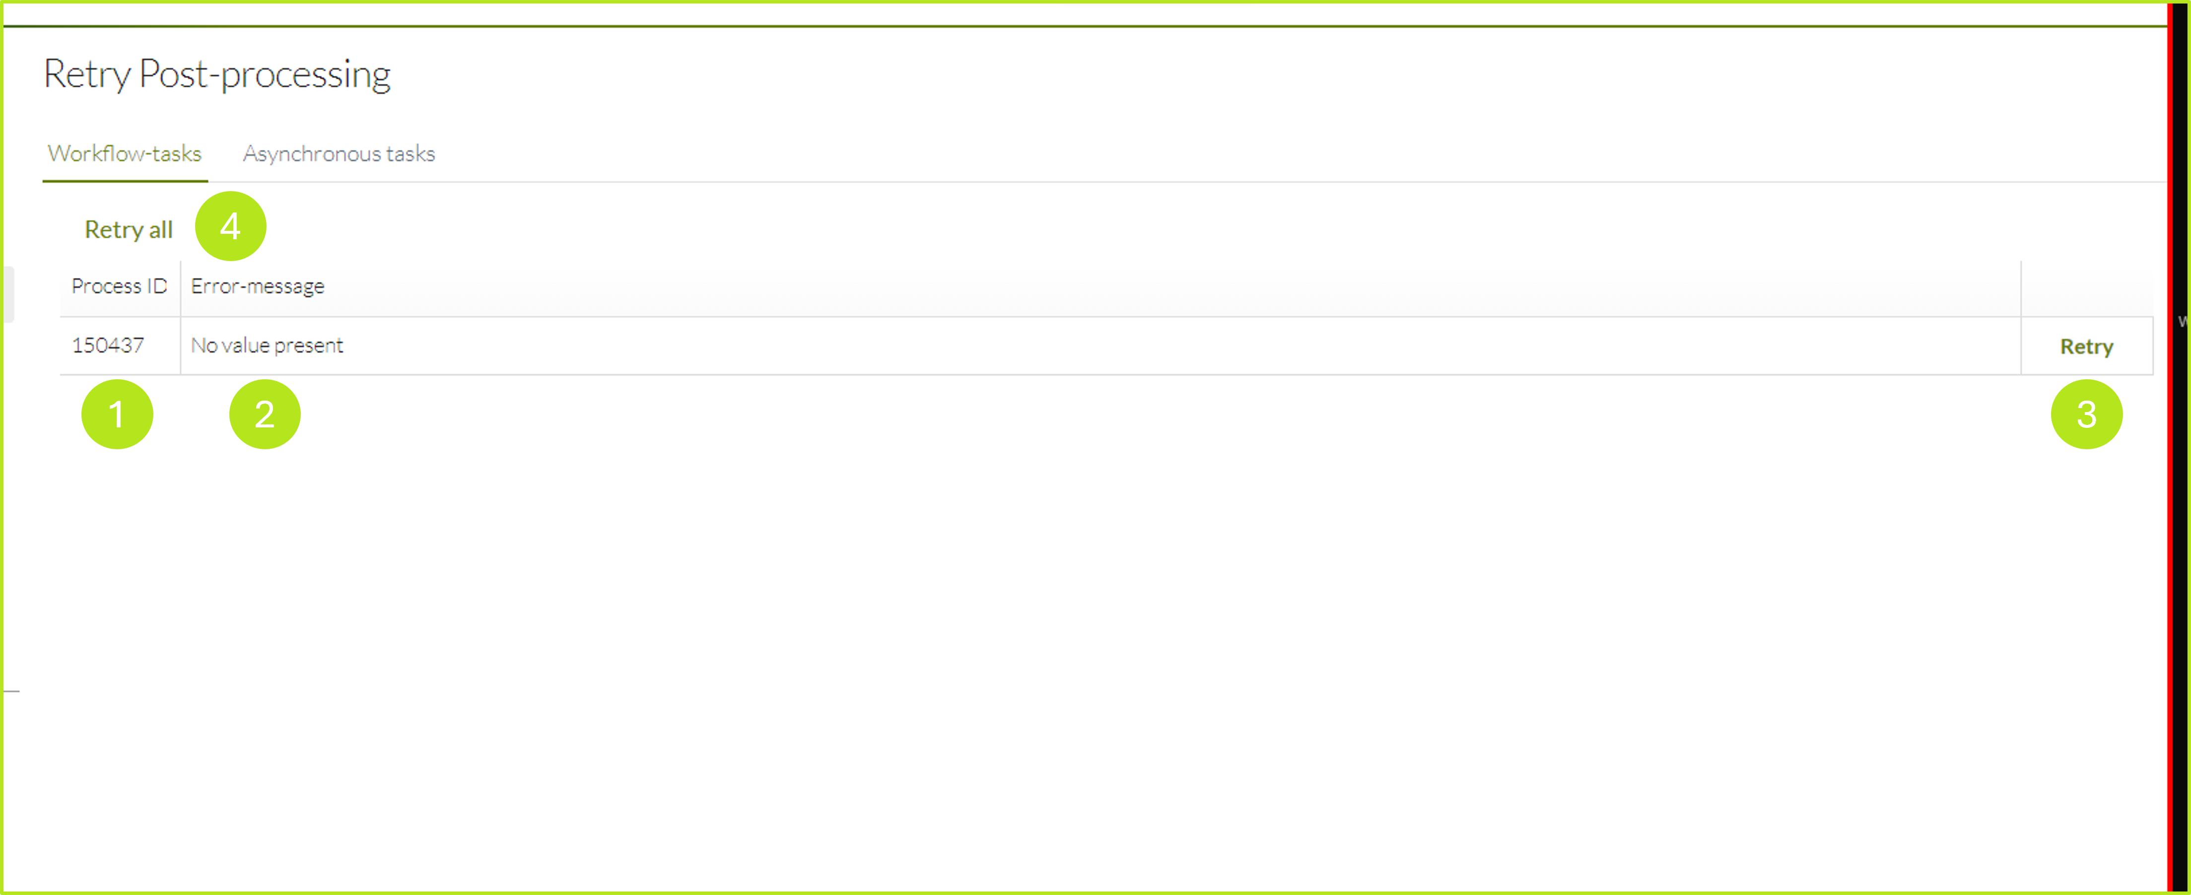Click green callout badge numbered 3
2191x895 pixels.
[2086, 414]
